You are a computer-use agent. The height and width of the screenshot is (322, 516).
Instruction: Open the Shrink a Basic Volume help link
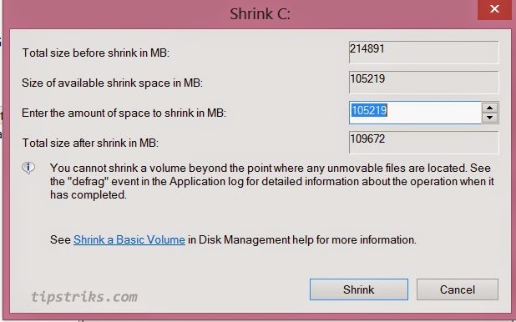[x=129, y=239]
